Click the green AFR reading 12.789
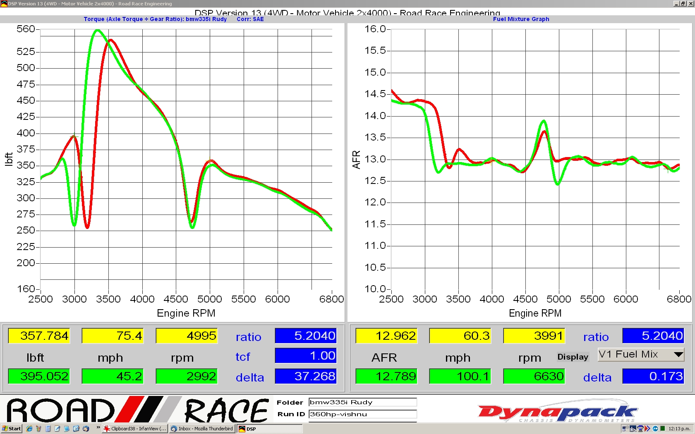This screenshot has height=434, width=695. tap(386, 376)
